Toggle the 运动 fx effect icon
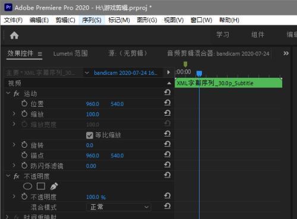Image resolution: width=297 pixels, height=219 pixels. [17, 94]
